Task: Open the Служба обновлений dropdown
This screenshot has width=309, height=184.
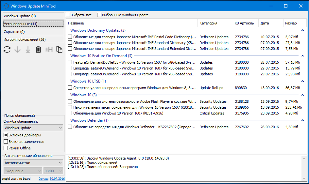Action: [33, 128]
